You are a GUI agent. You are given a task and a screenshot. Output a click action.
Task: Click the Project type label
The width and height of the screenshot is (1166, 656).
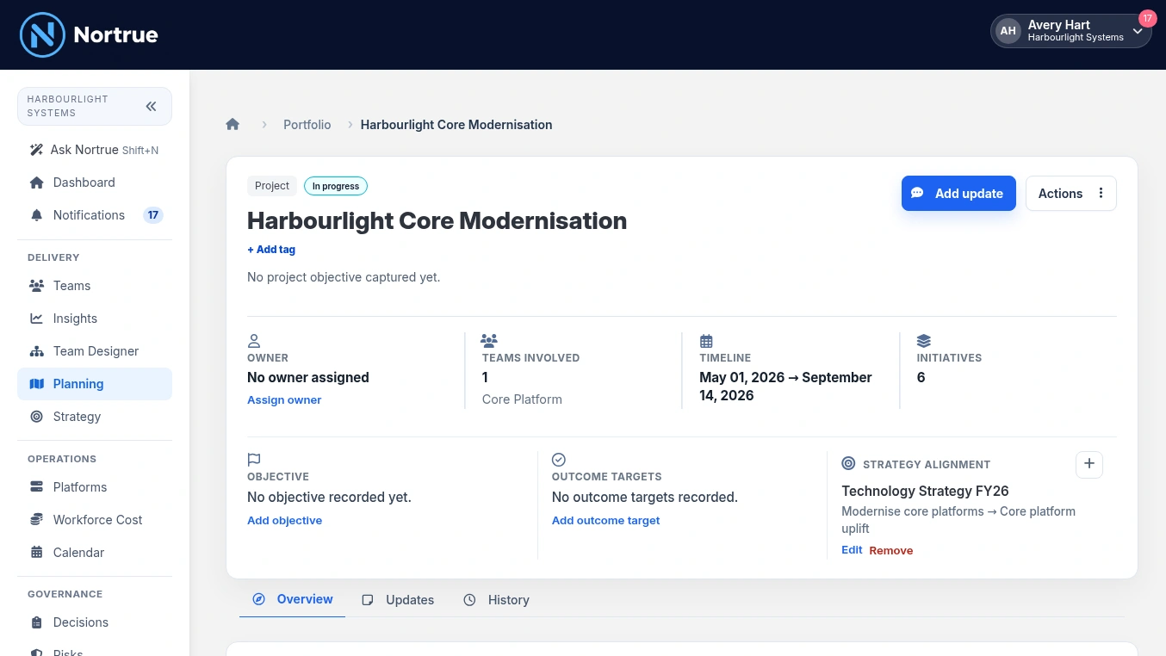point(272,186)
